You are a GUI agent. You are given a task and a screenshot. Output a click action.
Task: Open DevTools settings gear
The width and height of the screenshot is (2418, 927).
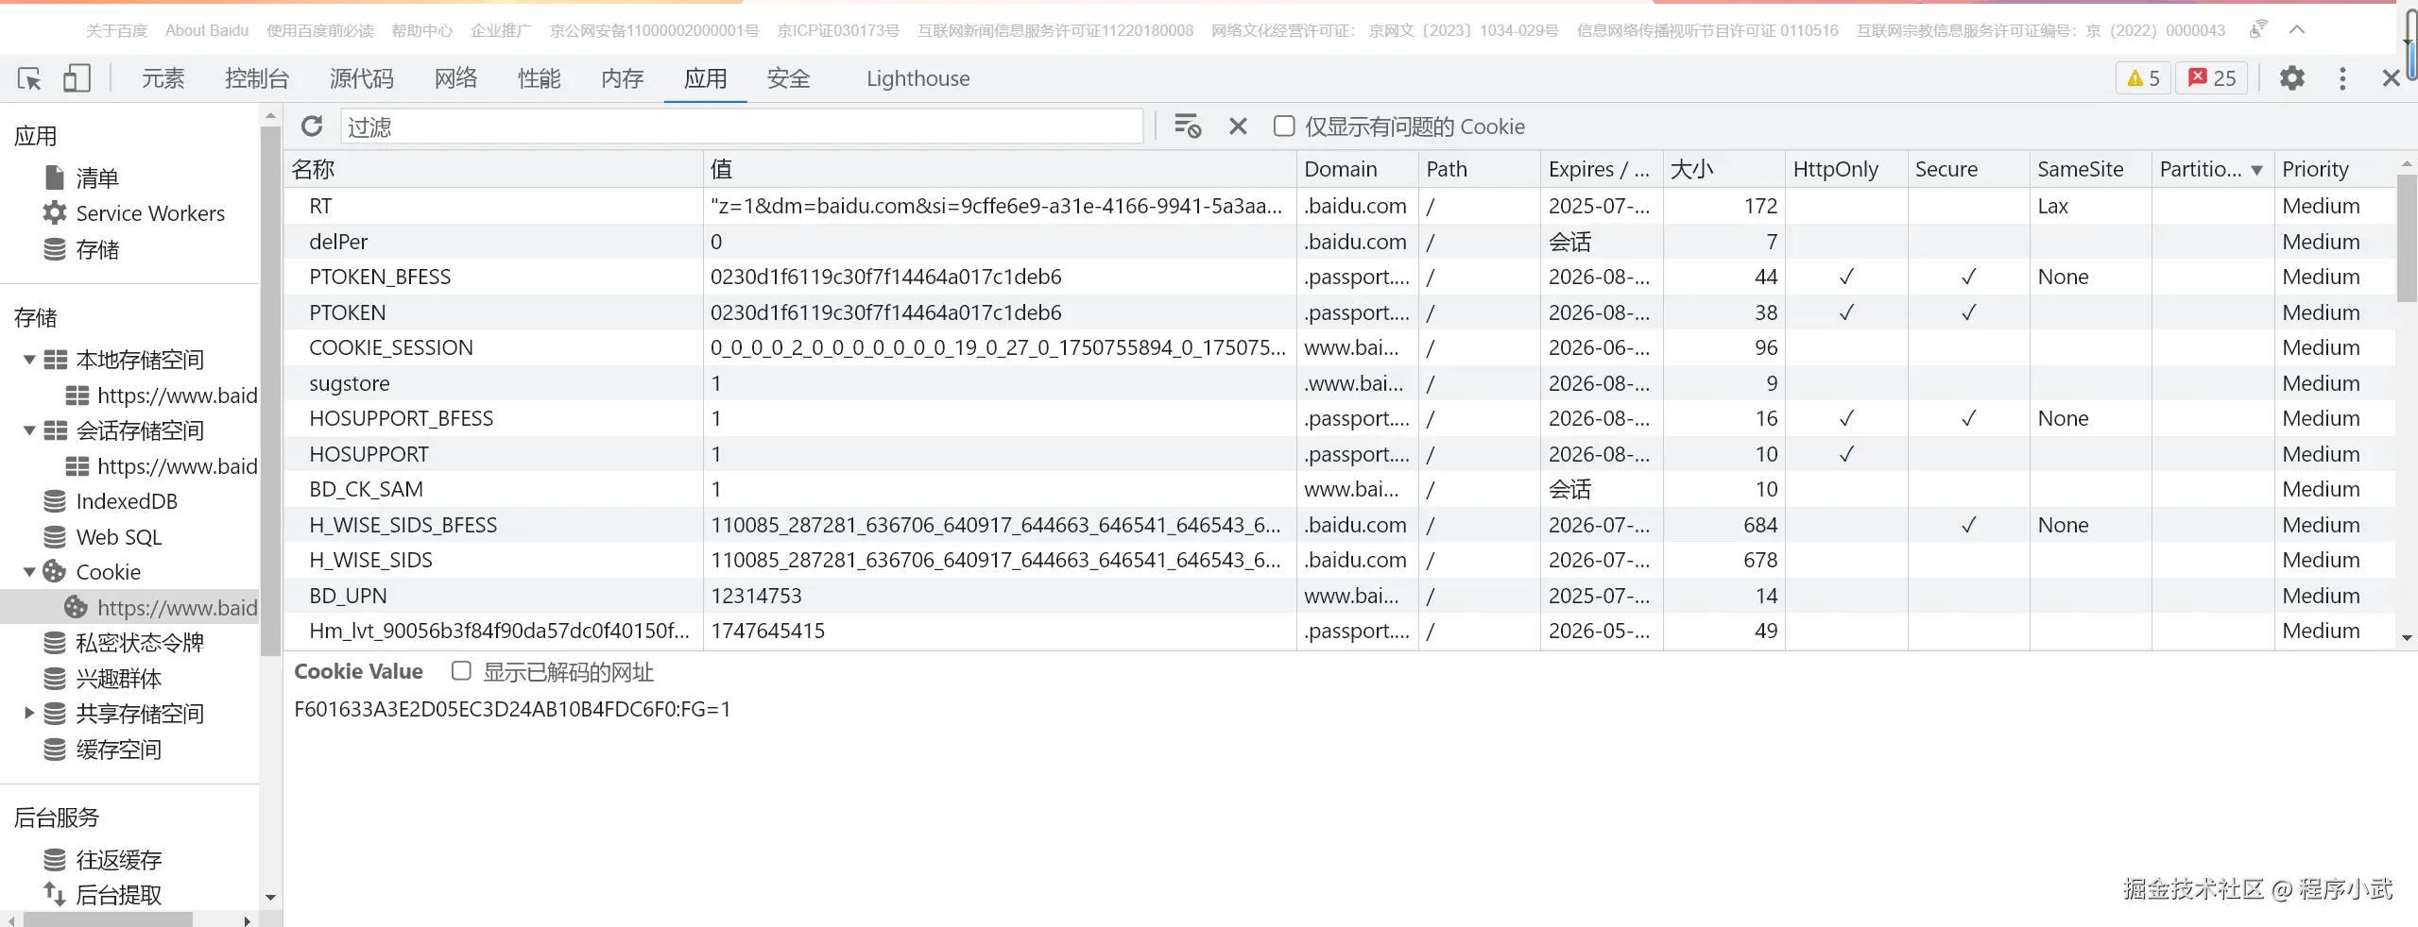click(2291, 78)
